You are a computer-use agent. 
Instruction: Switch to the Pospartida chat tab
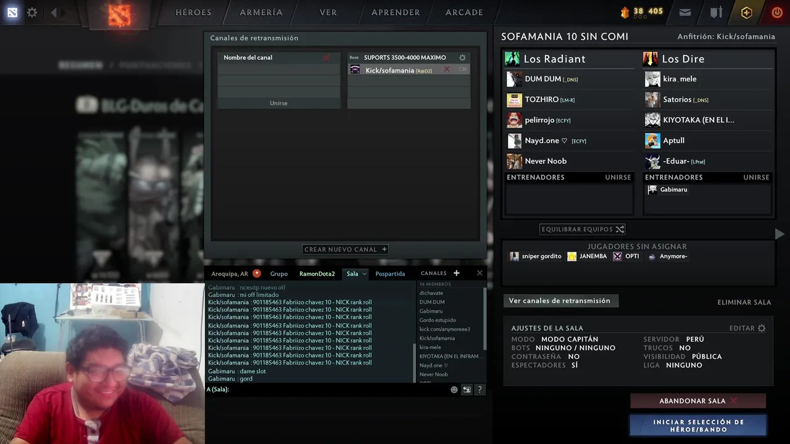click(390, 274)
